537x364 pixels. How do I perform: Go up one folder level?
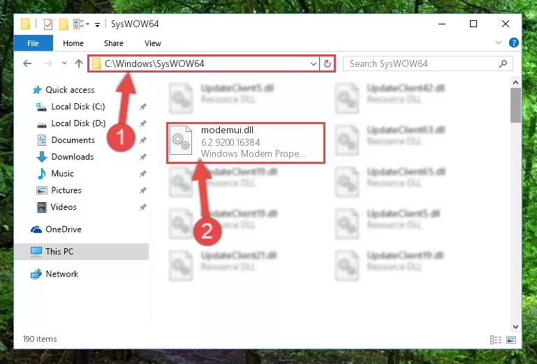[79, 63]
